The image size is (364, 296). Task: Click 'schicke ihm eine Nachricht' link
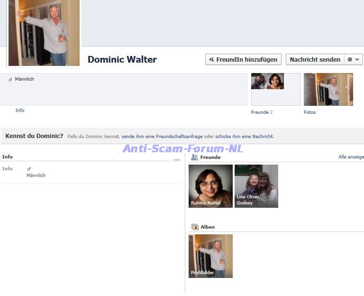click(244, 137)
